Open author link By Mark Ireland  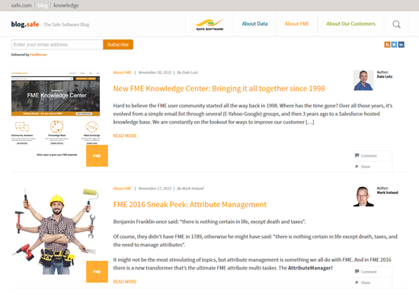pyautogui.click(x=190, y=188)
